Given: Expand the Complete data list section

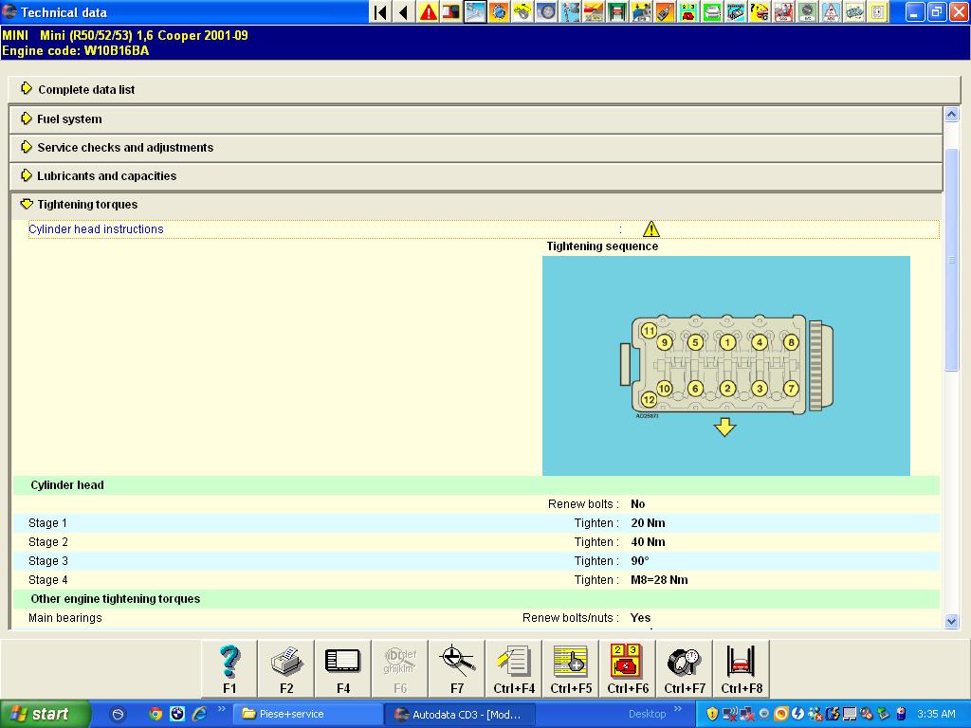Looking at the screenshot, I should click(86, 89).
